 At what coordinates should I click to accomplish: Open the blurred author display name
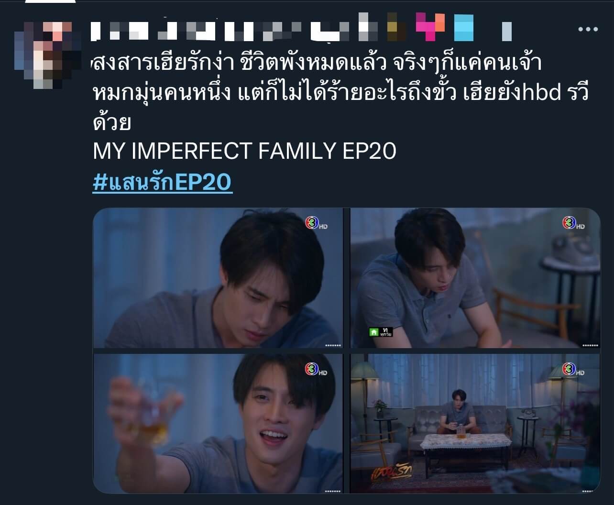(x=301, y=27)
